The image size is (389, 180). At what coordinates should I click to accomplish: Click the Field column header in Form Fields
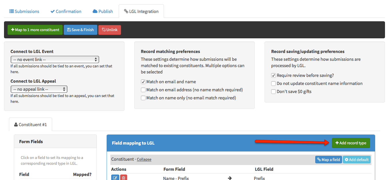coord(24,175)
